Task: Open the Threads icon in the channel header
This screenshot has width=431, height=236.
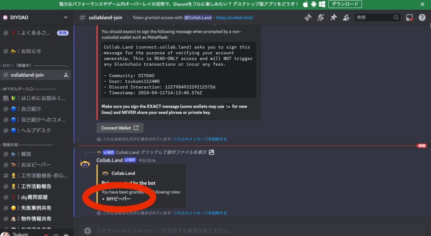Action: coord(308,18)
